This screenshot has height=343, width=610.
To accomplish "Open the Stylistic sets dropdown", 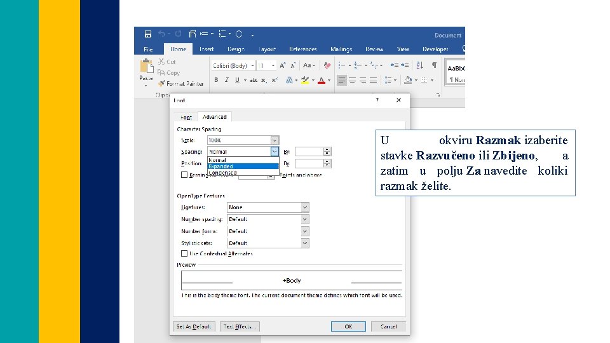I will (268, 243).
